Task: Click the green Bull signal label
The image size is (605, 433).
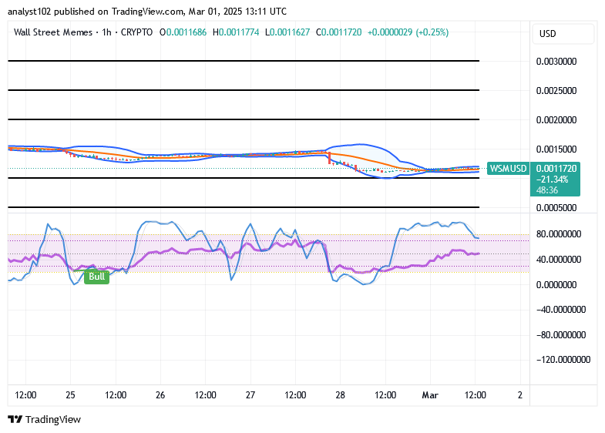Action: tap(97, 277)
